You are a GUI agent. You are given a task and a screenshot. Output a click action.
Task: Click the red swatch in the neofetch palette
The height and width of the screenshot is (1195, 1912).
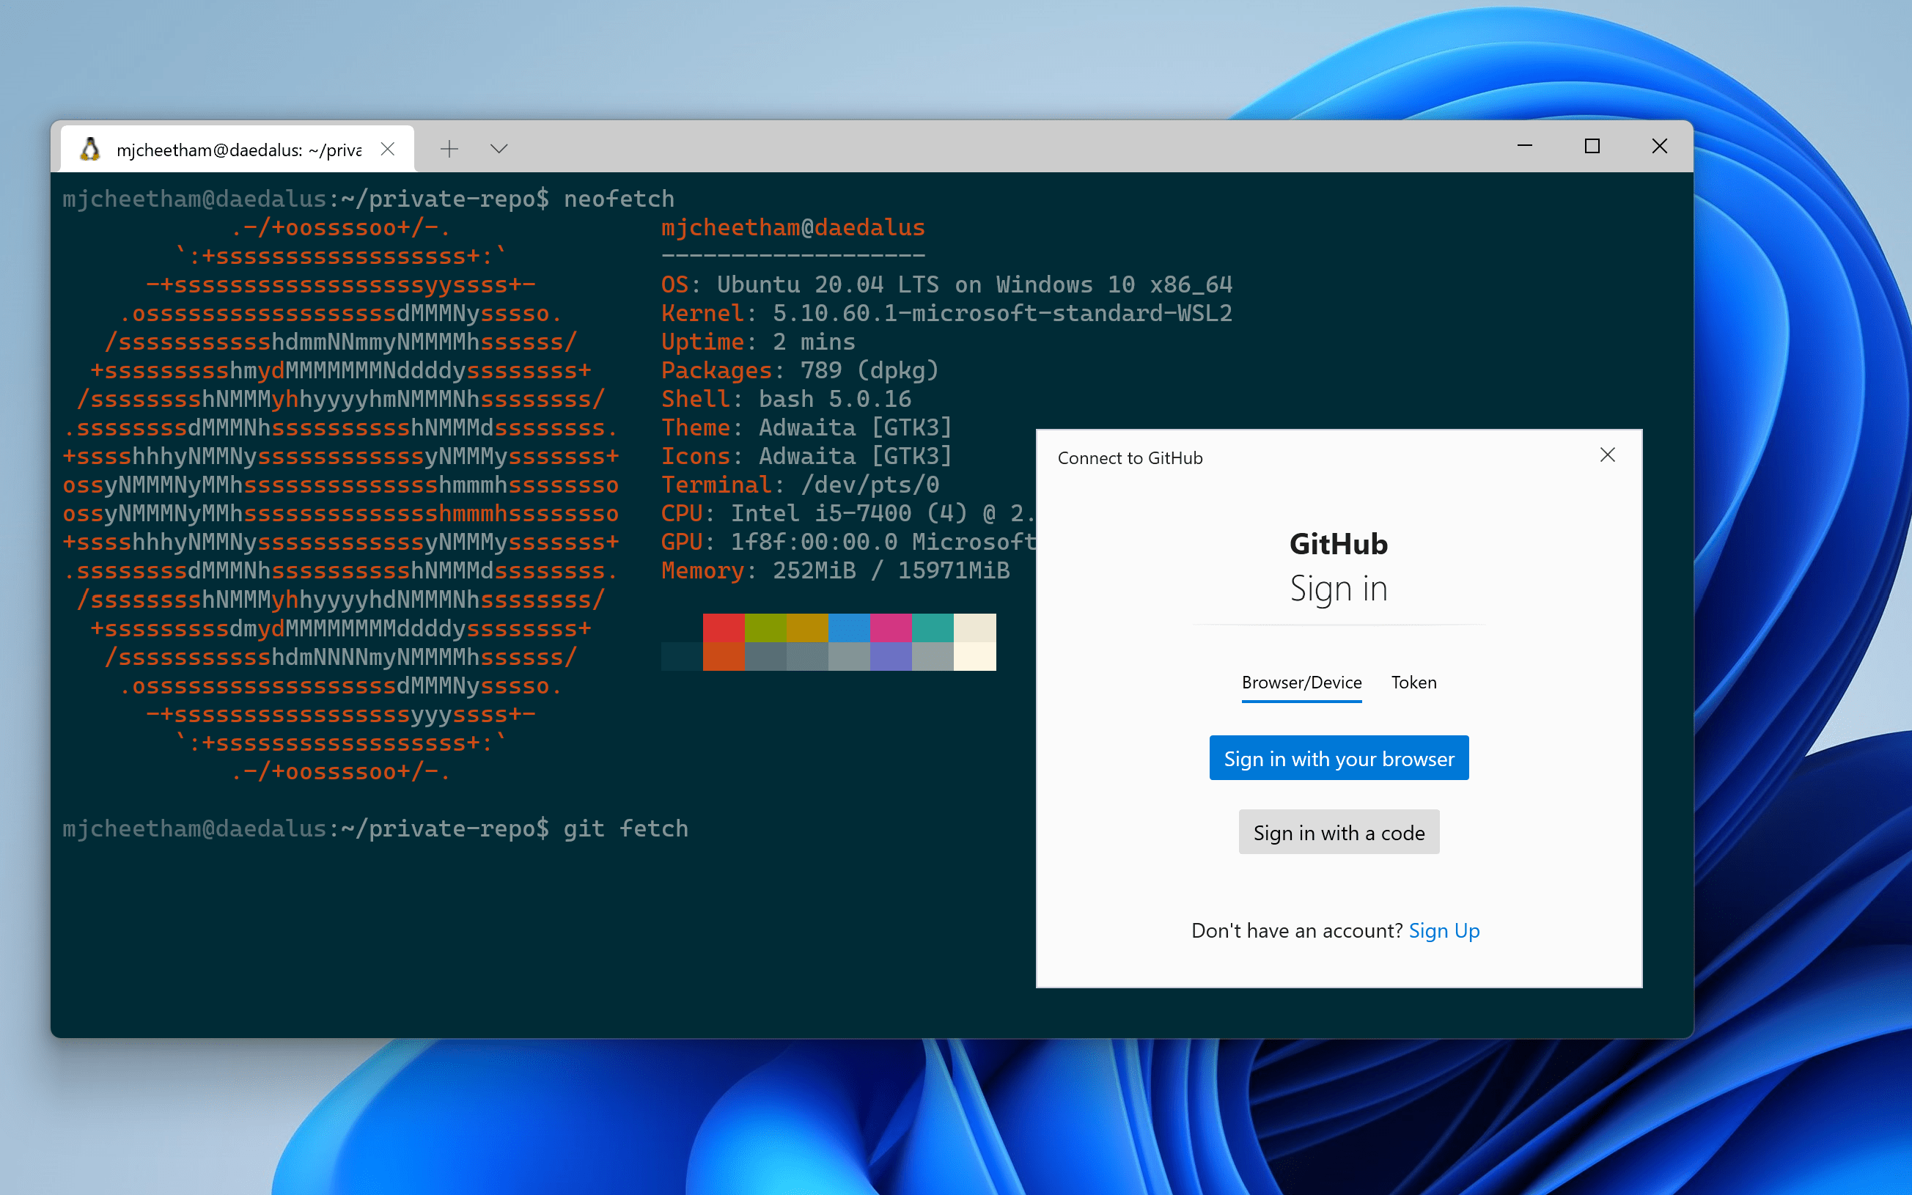coord(723,628)
